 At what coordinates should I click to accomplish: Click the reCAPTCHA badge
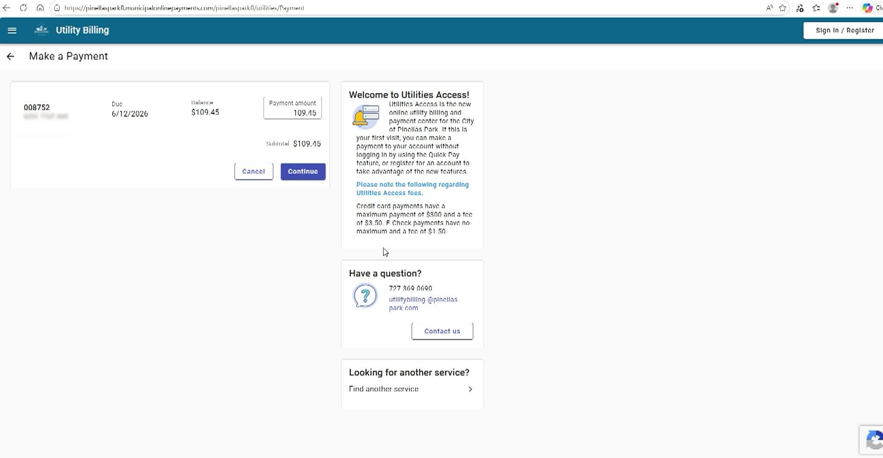tap(872, 440)
